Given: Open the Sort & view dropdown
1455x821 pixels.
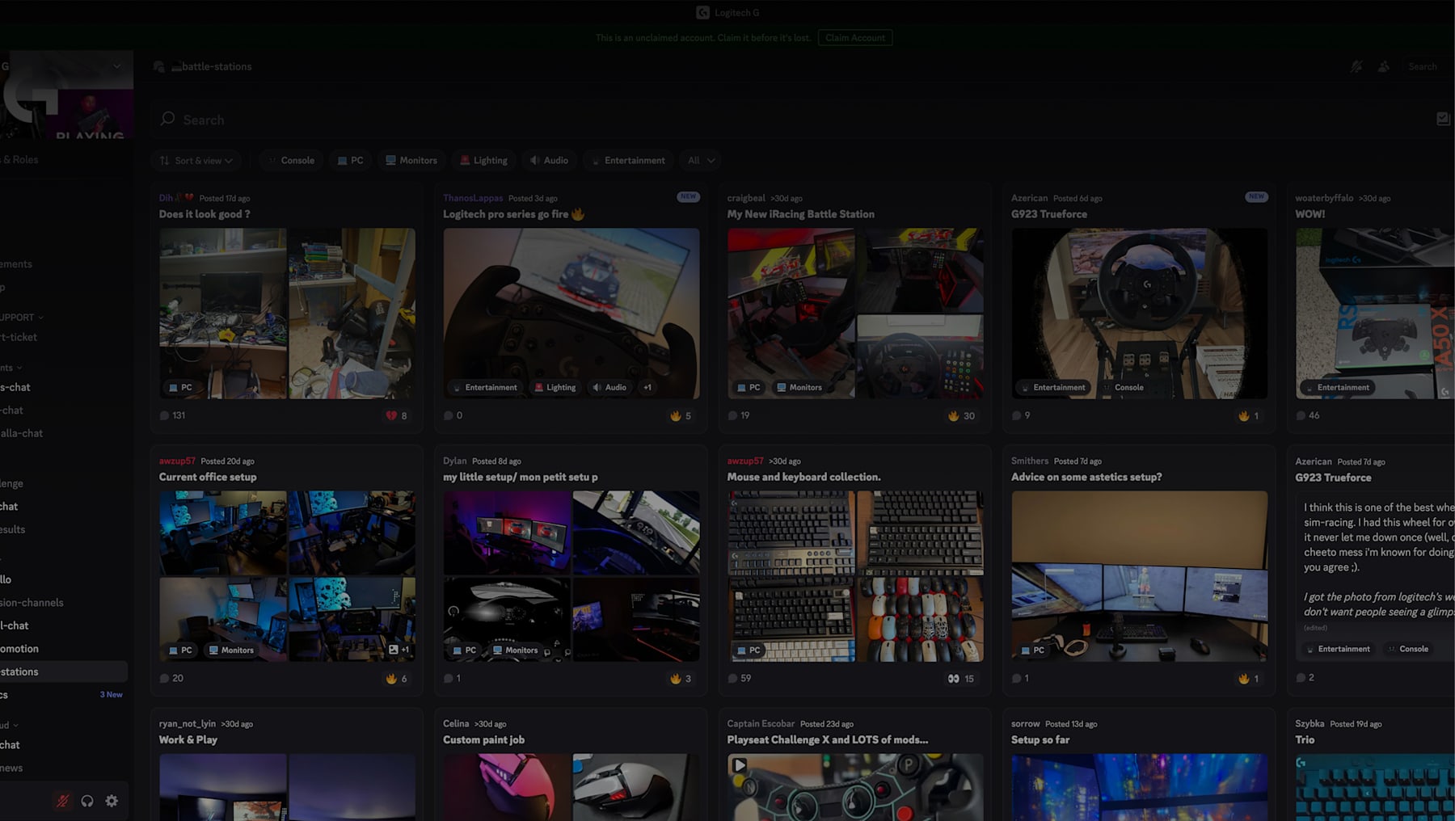Looking at the screenshot, I should click(196, 160).
